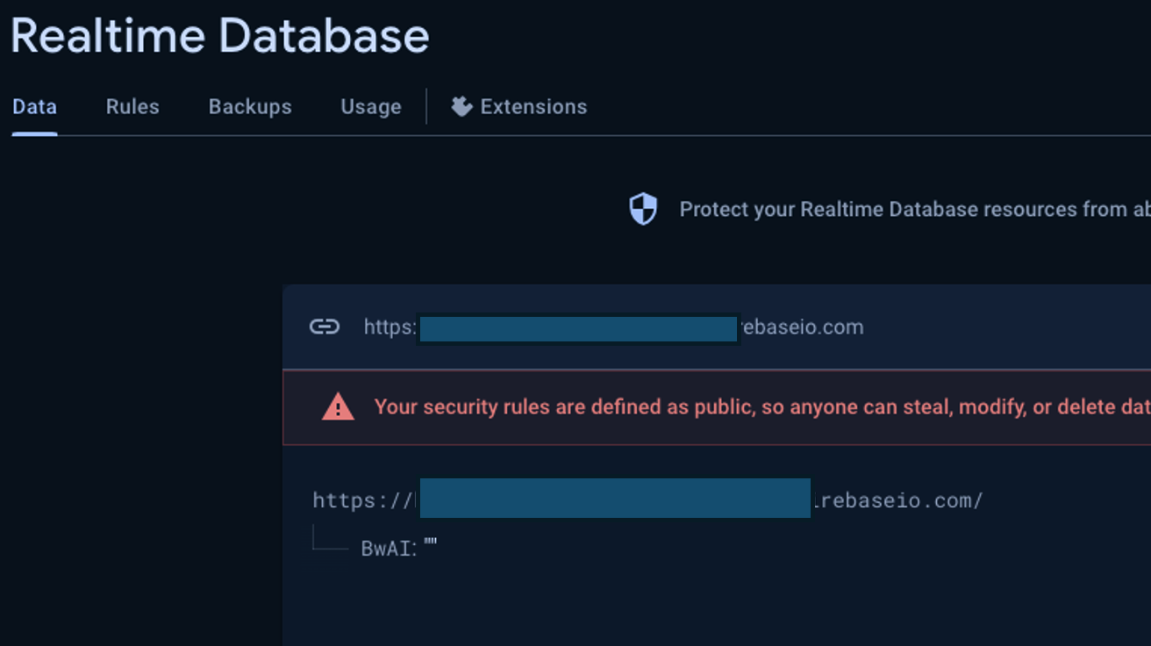Switch to the Rules tab
Image resolution: width=1151 pixels, height=646 pixels.
point(132,107)
